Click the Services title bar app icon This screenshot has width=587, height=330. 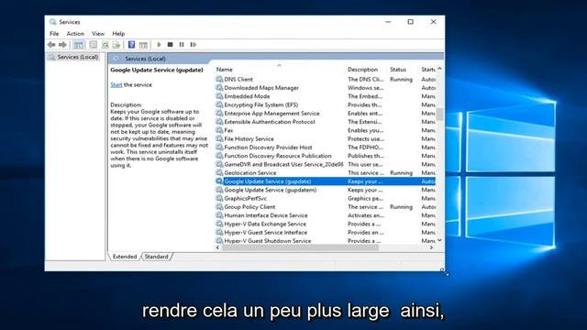(x=53, y=22)
